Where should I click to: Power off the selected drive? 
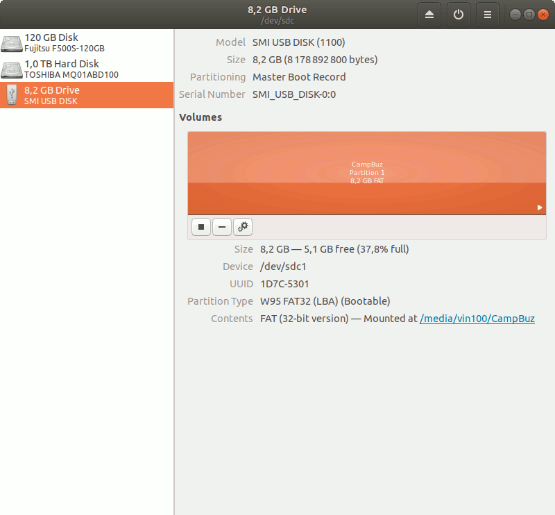pos(459,15)
